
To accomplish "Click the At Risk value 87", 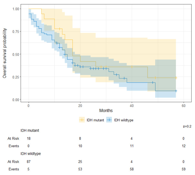I will point(29,162).
